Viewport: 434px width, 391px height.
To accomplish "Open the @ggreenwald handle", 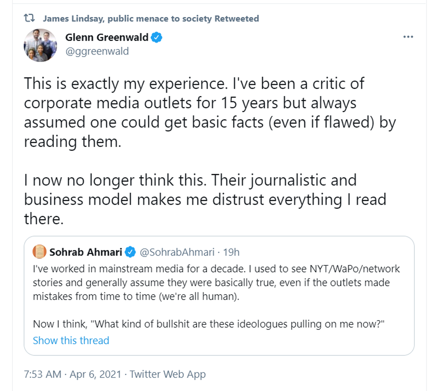I will coord(97,51).
